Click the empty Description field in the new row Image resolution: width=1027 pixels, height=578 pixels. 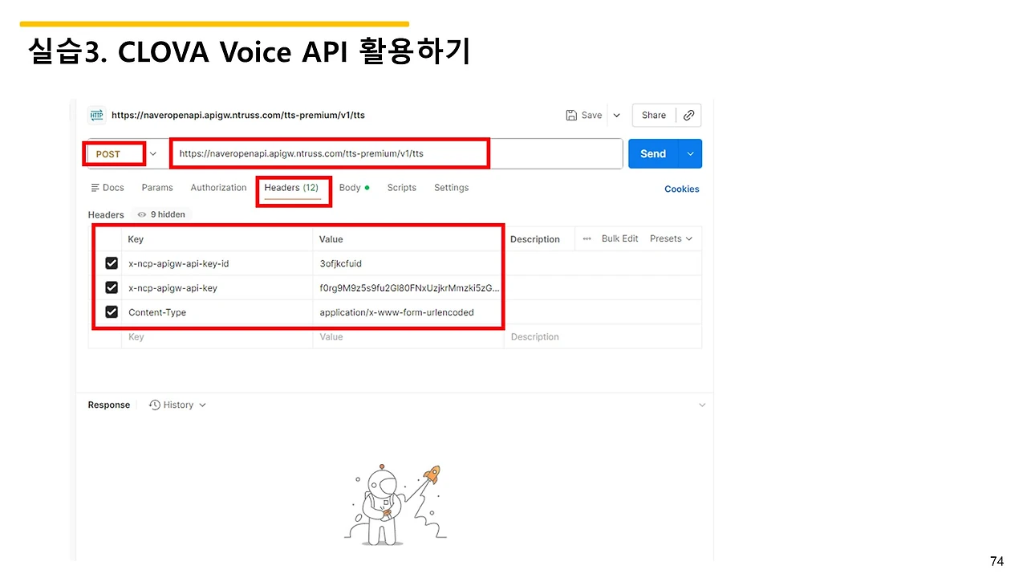603,337
